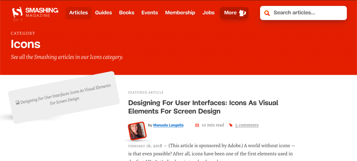
Task: Open the Books menu item
Action: pos(127,13)
